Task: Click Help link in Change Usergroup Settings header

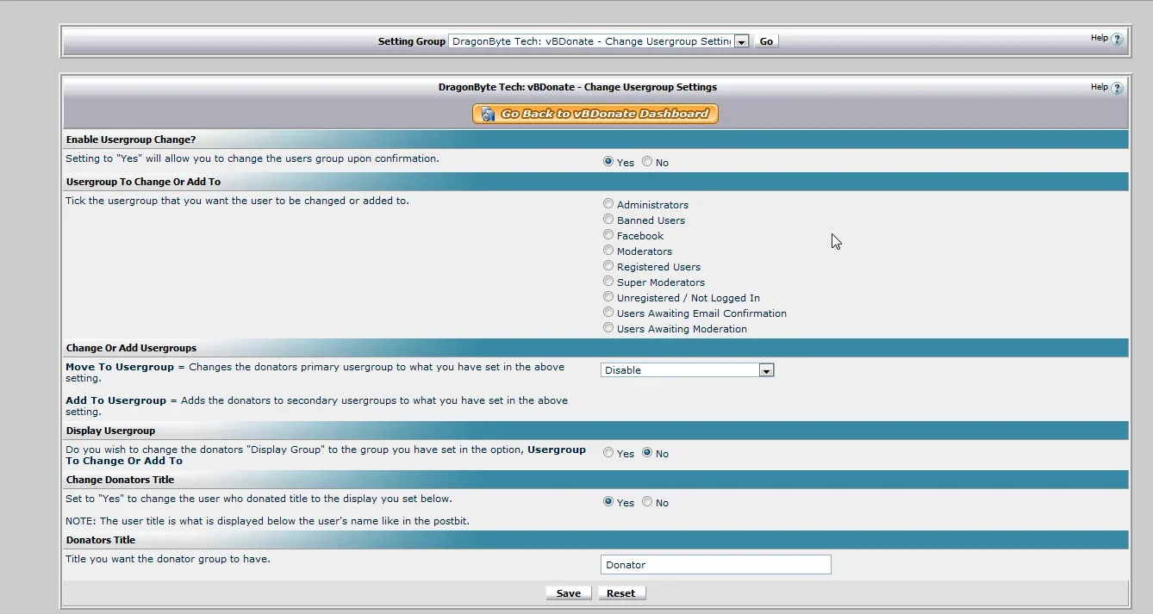Action: point(1100,87)
